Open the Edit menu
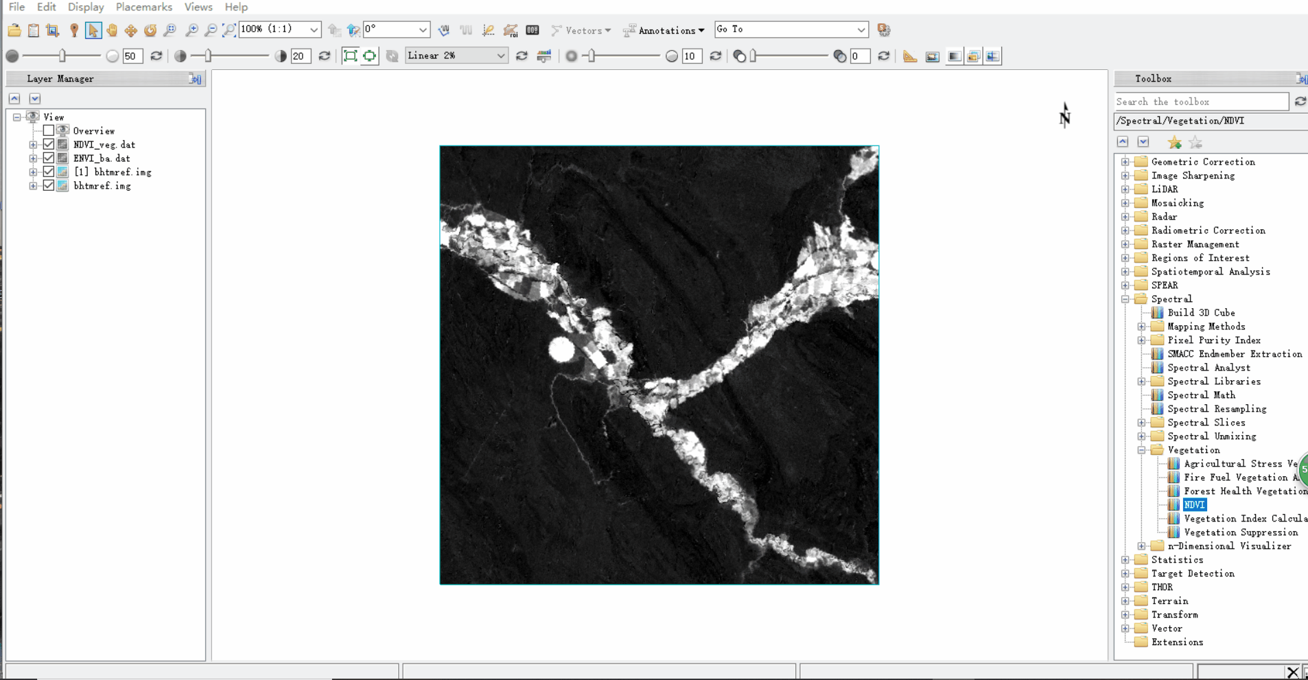Screen dimensions: 1308x680 click(x=46, y=7)
